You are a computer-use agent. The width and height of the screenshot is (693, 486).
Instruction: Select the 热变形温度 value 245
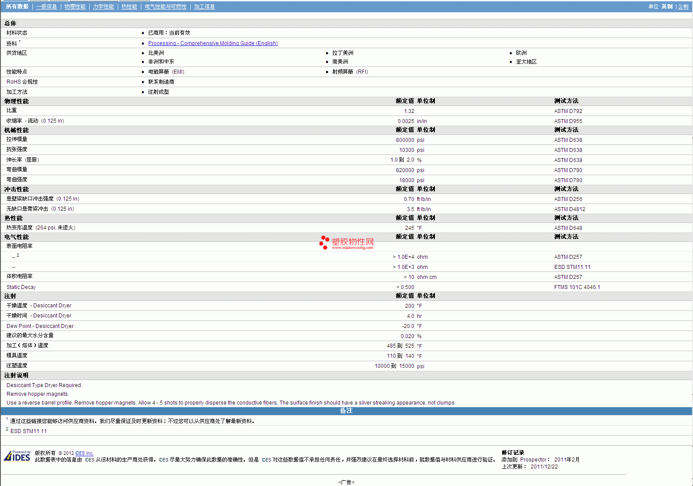point(409,228)
